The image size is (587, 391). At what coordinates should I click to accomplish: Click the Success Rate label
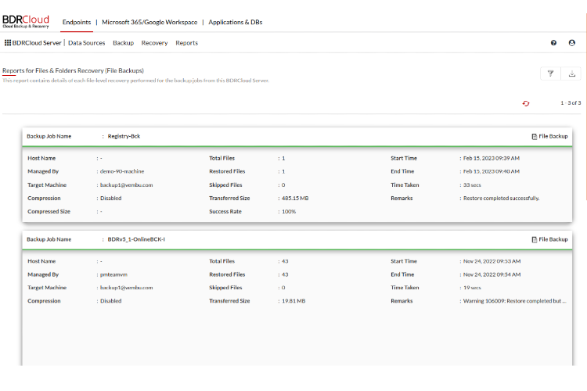tap(225, 211)
